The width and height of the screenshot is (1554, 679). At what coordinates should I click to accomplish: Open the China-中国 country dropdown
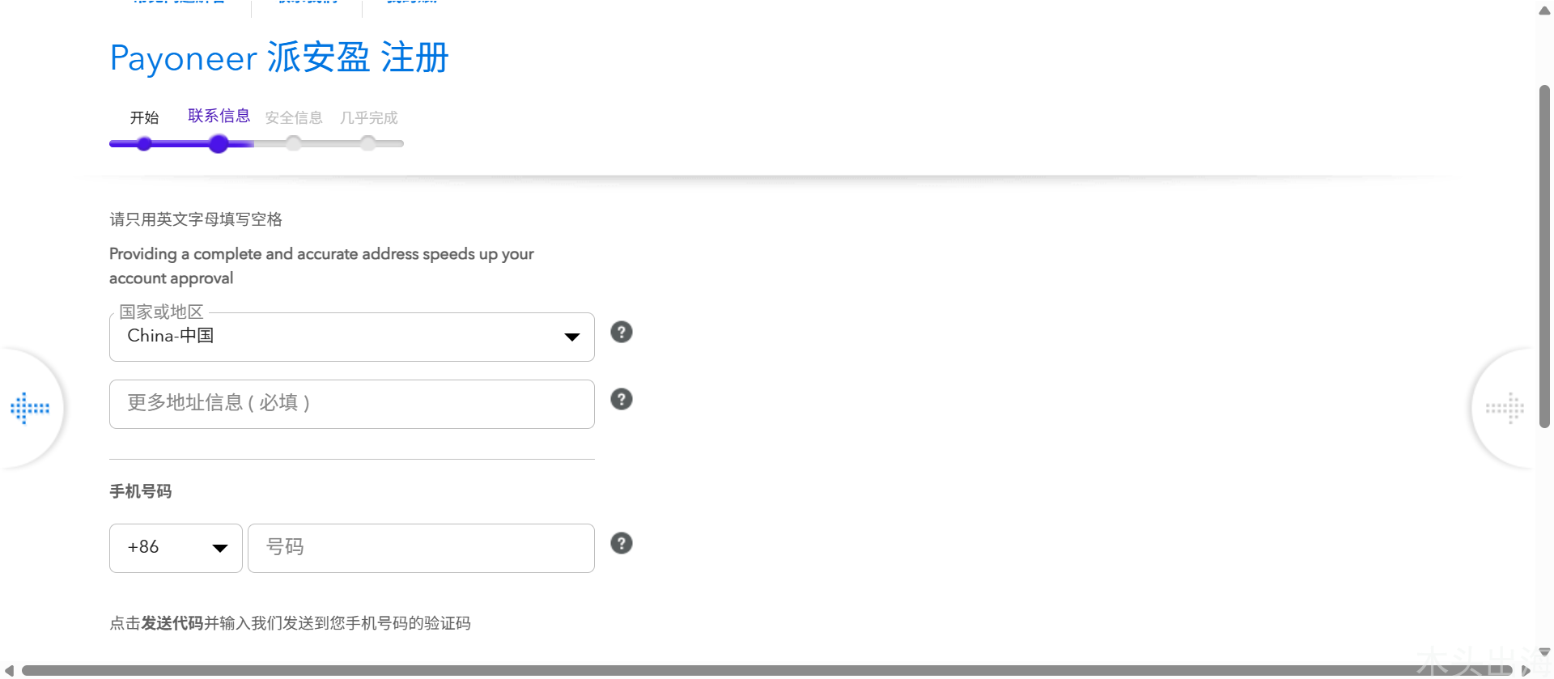coord(351,337)
